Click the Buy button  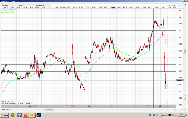[174, 5]
